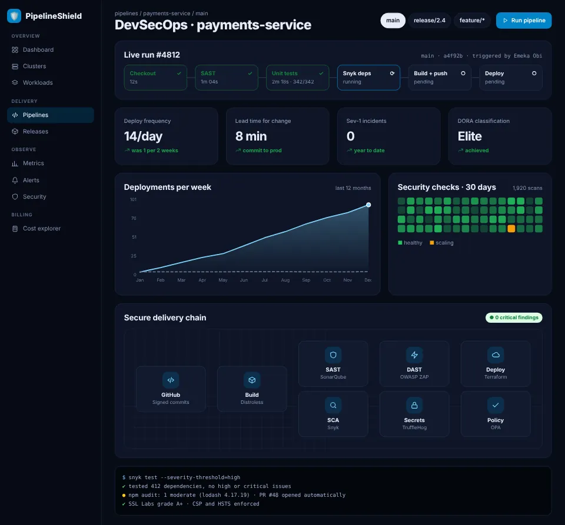Click the checkmark icon on Checkout stage
The height and width of the screenshot is (525, 565).
click(x=179, y=73)
